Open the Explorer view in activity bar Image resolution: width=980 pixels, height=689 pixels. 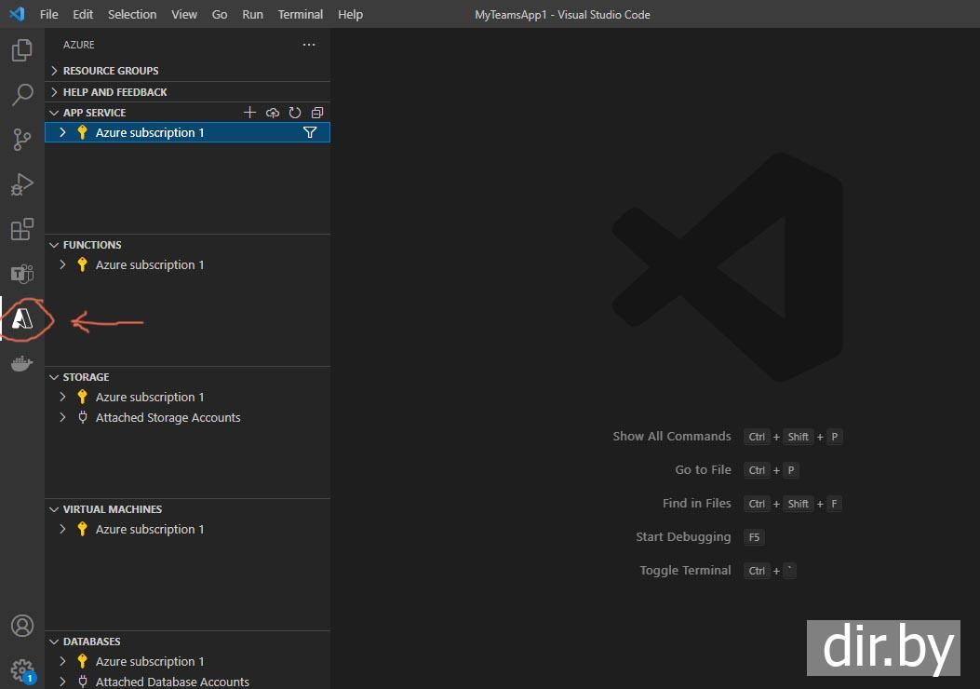pyautogui.click(x=22, y=50)
